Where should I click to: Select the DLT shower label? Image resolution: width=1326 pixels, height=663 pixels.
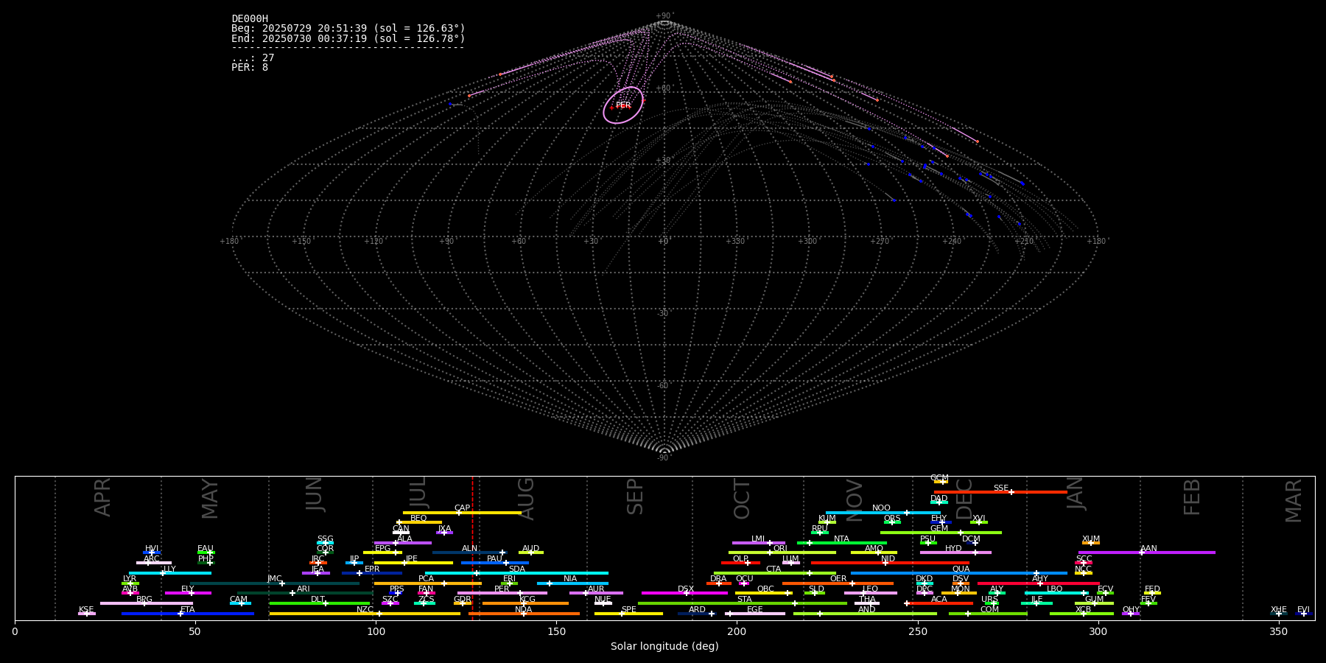[x=318, y=600]
